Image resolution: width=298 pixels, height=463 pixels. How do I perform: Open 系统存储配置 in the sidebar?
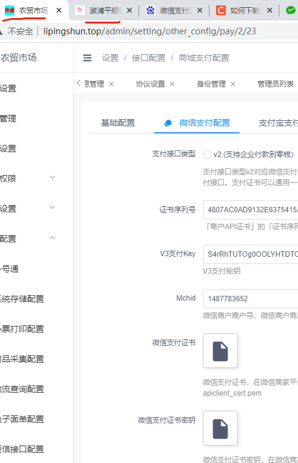click(22, 299)
